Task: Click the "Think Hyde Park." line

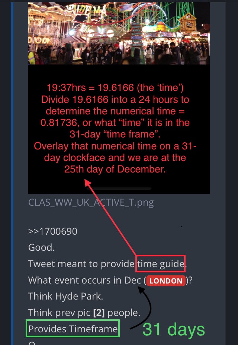Action: pos(66,296)
